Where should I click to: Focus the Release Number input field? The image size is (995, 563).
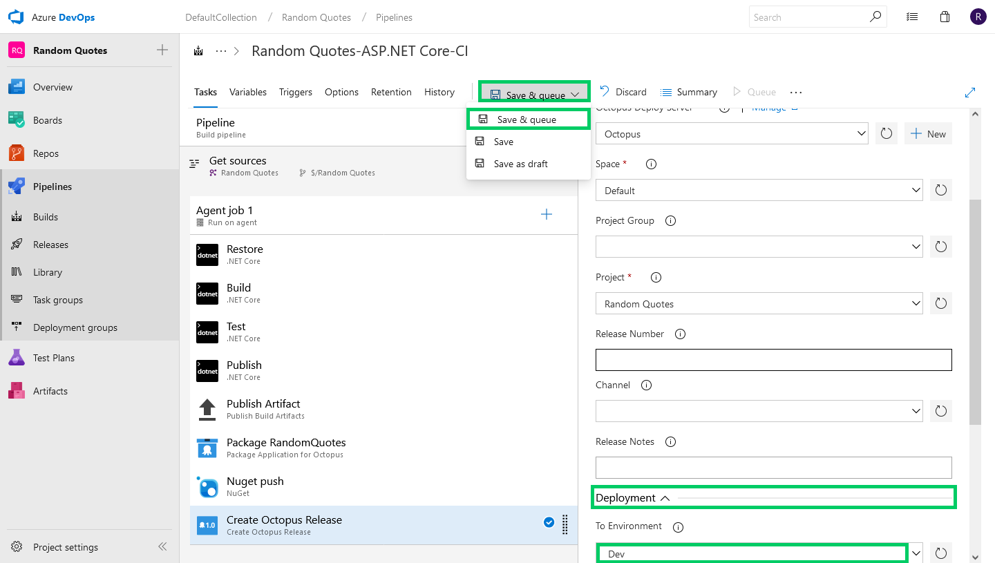tap(773, 360)
